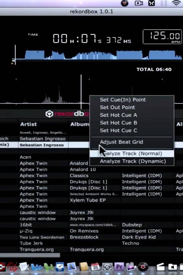Select the Tranquera.org track row

tap(91, 249)
